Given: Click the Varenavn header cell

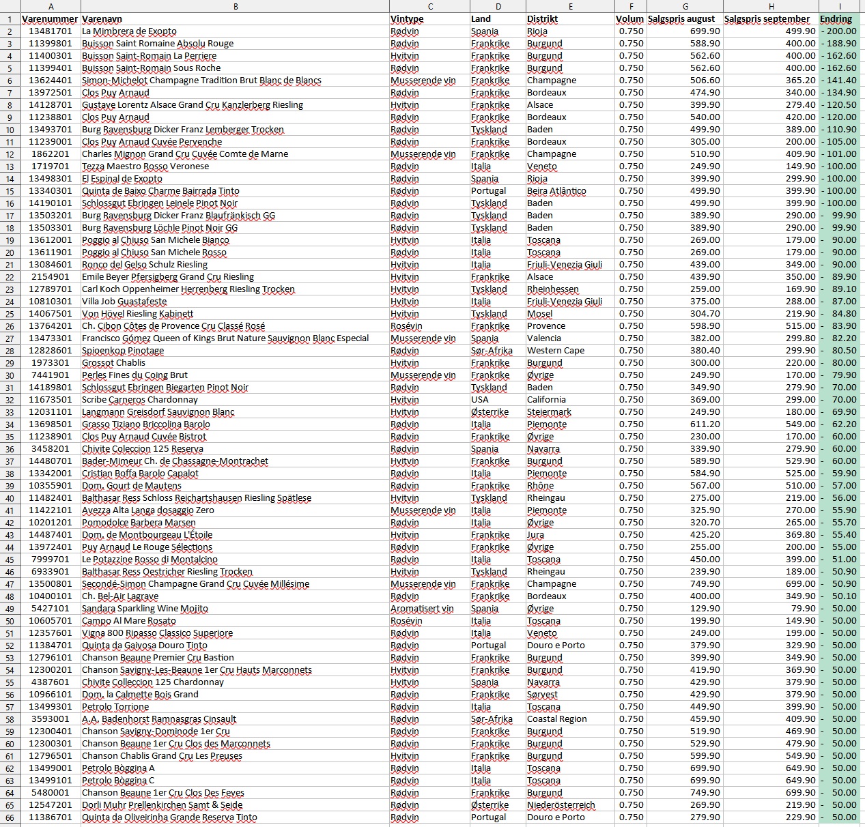Looking at the screenshot, I should [x=235, y=19].
